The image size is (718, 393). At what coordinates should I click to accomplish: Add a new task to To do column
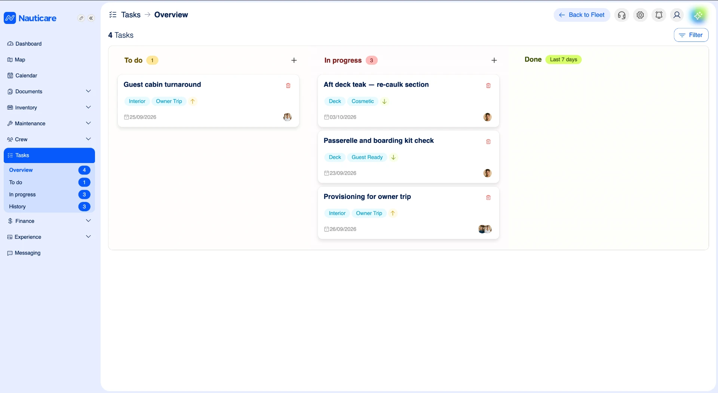click(294, 60)
